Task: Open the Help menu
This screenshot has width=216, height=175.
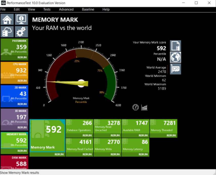Action: point(106,9)
